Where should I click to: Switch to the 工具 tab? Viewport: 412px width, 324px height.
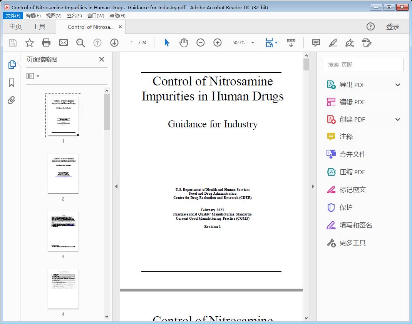39,27
